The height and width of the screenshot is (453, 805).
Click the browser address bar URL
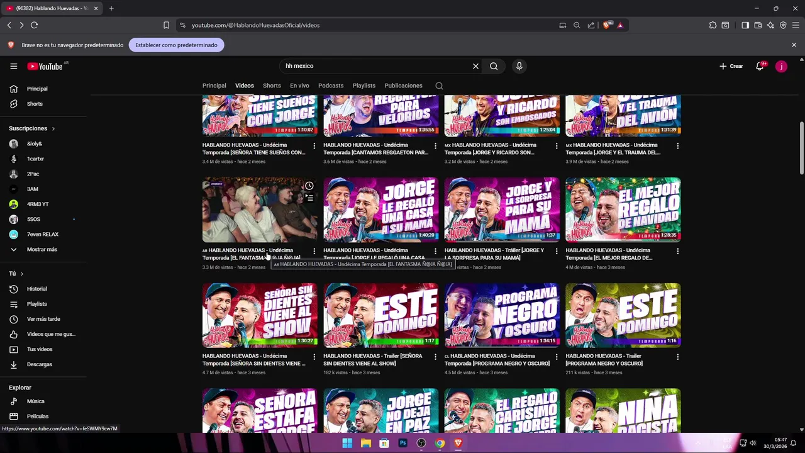255,25
